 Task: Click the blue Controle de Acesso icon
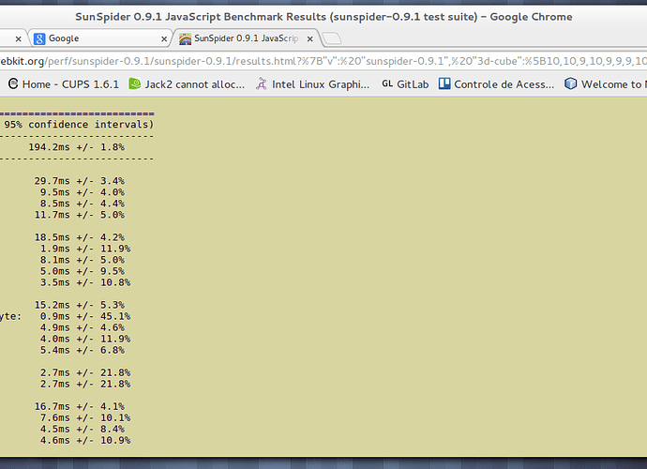point(444,83)
